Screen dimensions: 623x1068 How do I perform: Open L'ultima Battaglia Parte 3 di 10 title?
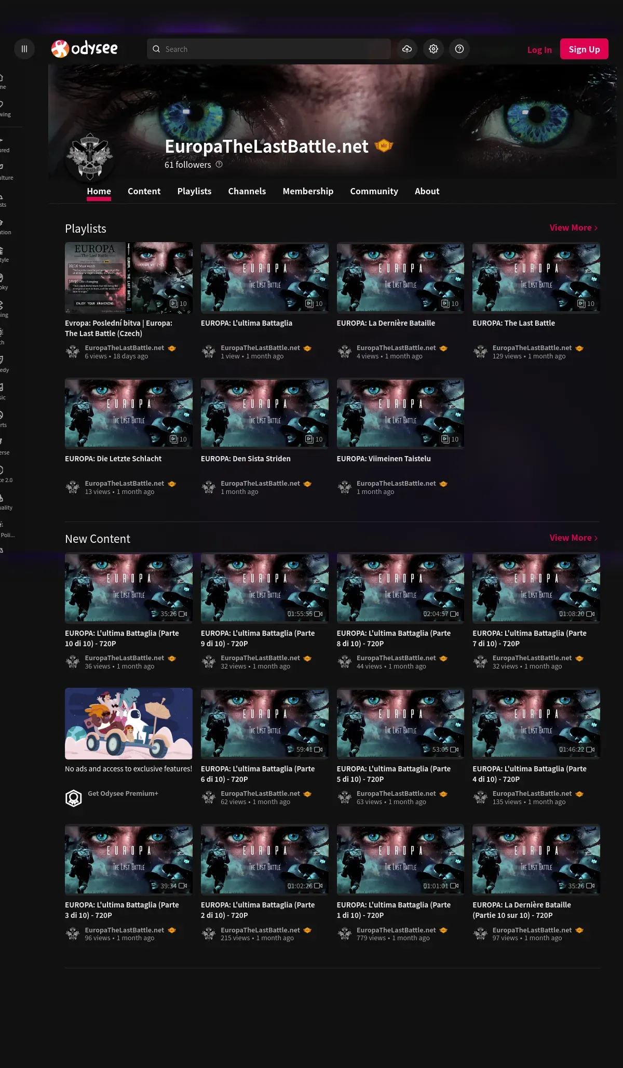coord(122,910)
